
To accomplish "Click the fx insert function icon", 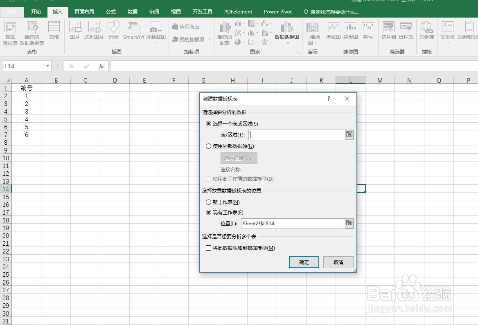I will [x=101, y=66].
